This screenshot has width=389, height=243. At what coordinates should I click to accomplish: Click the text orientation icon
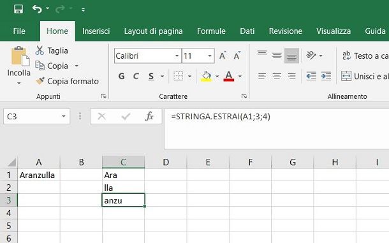point(311,55)
